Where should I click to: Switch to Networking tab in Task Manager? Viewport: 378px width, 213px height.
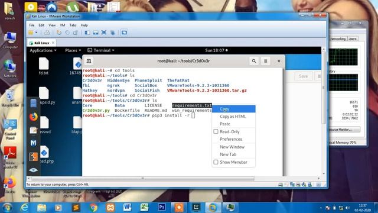[338, 38]
